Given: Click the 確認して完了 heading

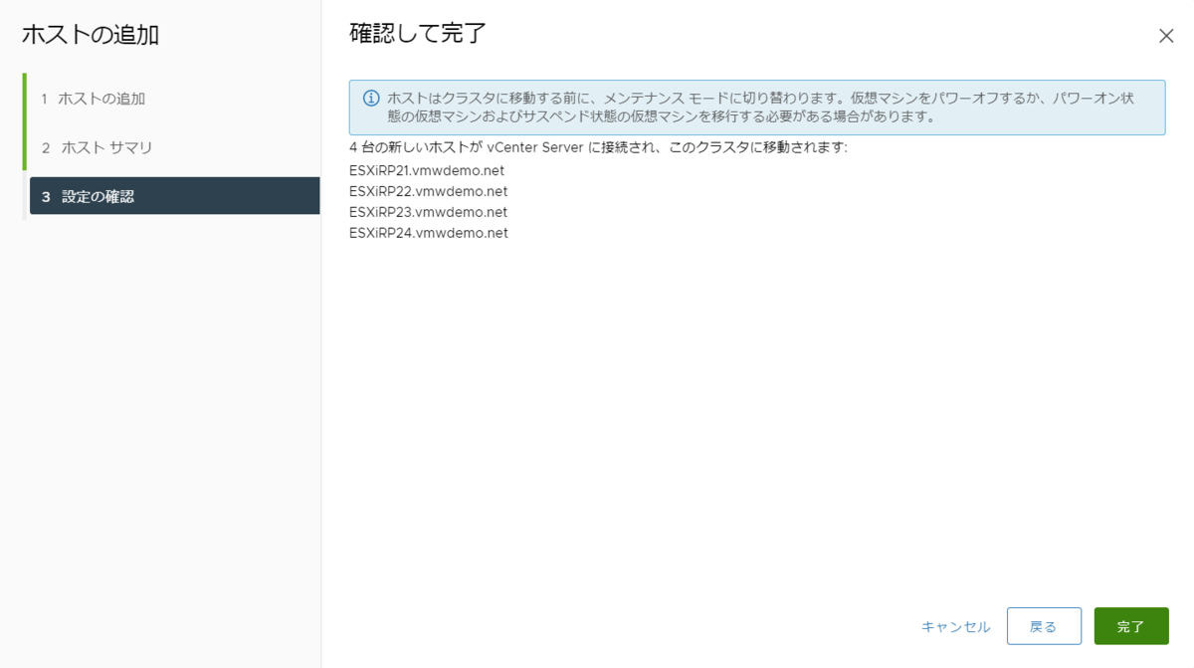Looking at the screenshot, I should (418, 33).
